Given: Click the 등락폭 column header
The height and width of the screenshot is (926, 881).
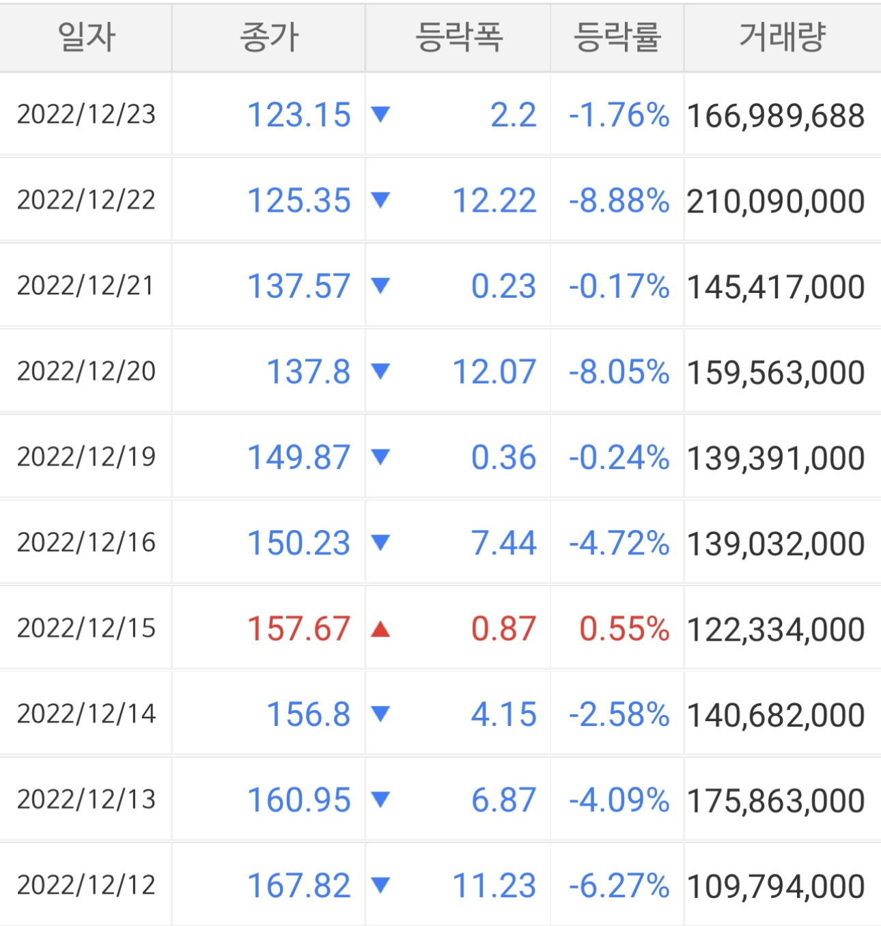Looking at the screenshot, I should [x=459, y=37].
